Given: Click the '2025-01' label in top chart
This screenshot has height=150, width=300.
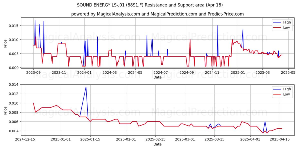Looking at the screenshot, I should 237,73.
